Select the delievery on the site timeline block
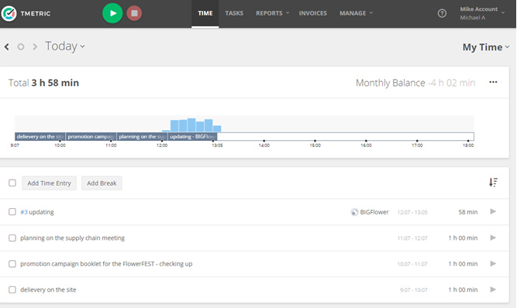 click(40, 136)
